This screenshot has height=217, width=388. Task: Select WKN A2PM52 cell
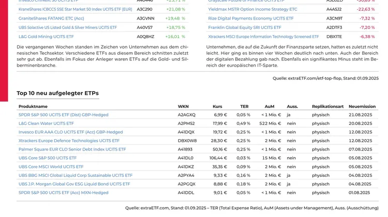pyautogui.click(x=186, y=124)
